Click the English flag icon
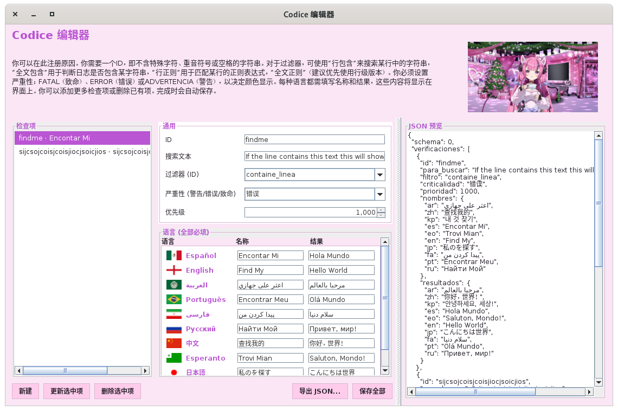Screen dimensions: 618x411 pyautogui.click(x=173, y=270)
